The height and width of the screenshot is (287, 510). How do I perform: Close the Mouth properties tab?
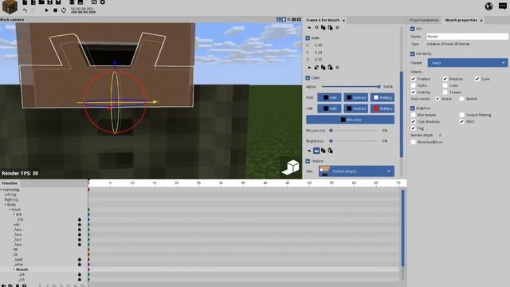(481, 21)
